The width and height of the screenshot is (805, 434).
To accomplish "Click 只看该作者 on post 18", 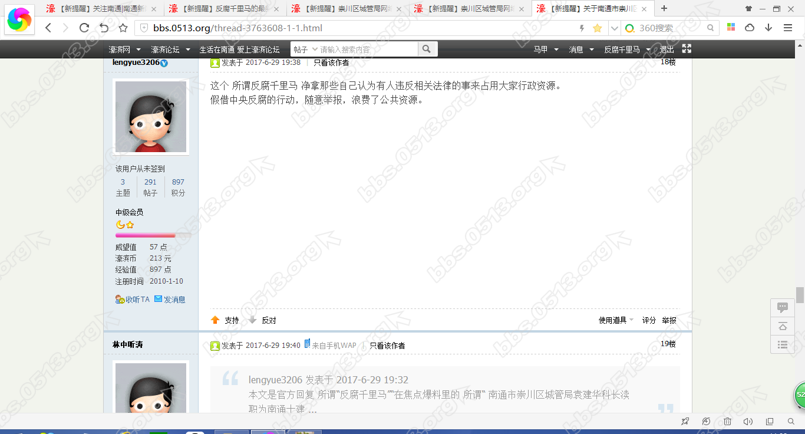I will [331, 63].
